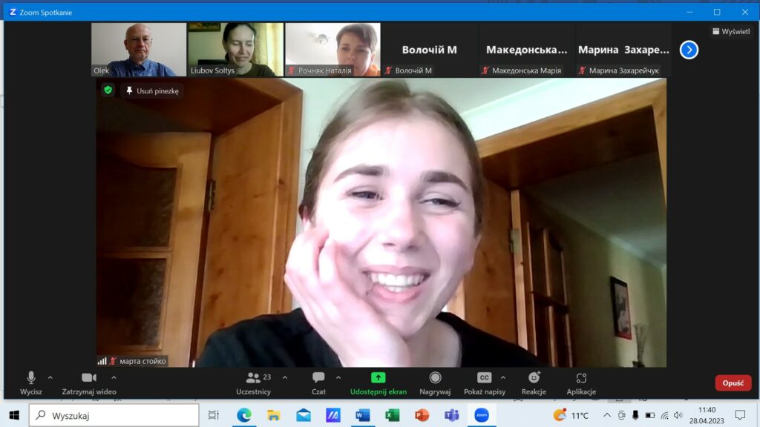760x427 pixels.
Task: Open the Reakcje reactions menu
Action: click(x=534, y=383)
